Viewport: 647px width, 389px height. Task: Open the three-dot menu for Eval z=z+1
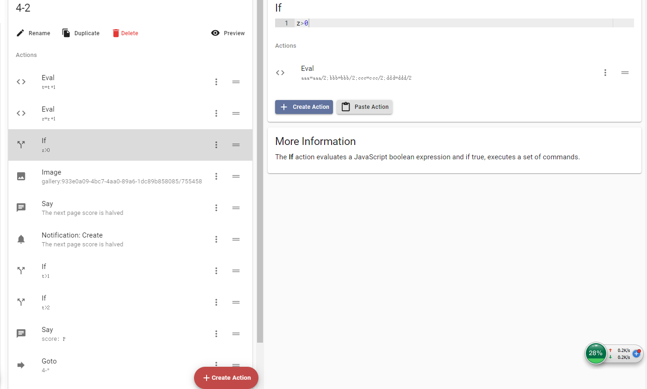pos(216,113)
